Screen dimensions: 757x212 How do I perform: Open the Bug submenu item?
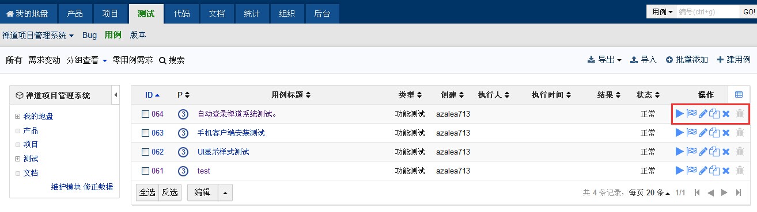[89, 35]
